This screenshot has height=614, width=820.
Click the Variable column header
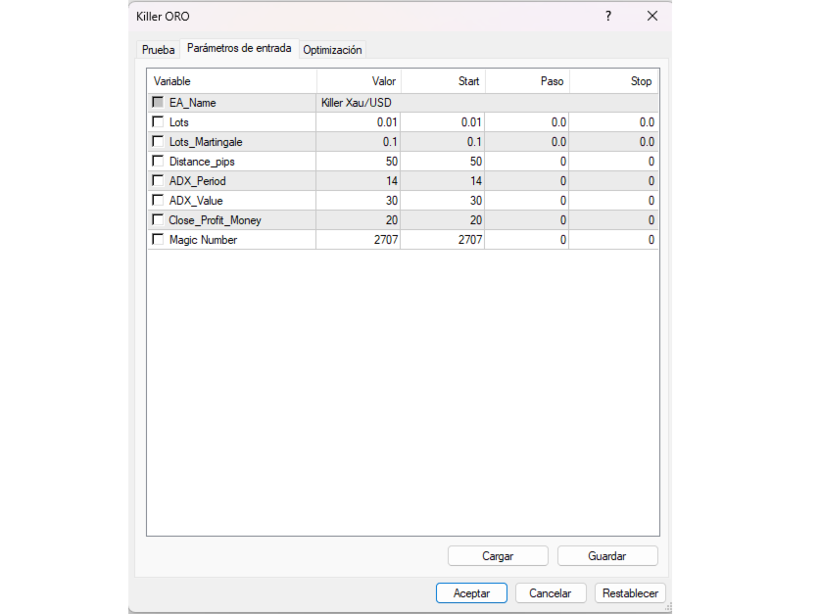[232, 81]
